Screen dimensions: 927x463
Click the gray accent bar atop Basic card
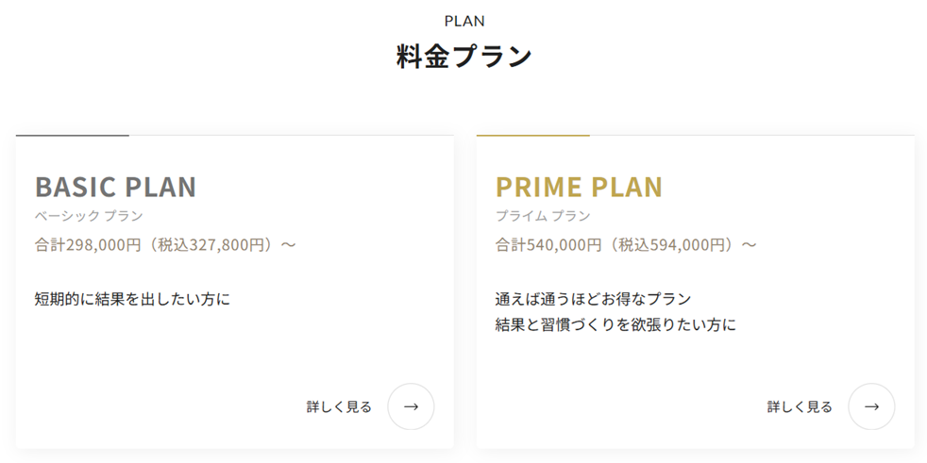point(72,135)
